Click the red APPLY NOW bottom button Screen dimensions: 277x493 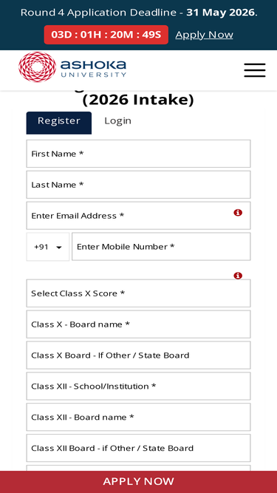pyautogui.click(x=139, y=482)
